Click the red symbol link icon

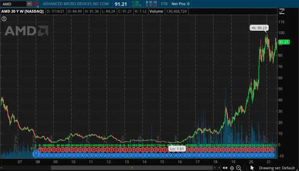(x=36, y=4)
